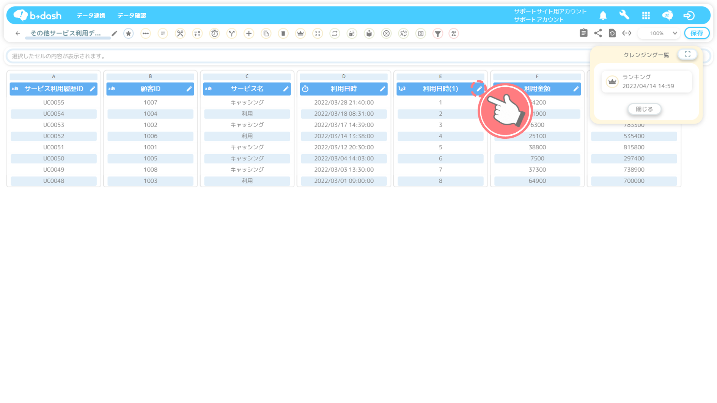Click the horizontal double-arrow toolbar icon

click(146, 33)
